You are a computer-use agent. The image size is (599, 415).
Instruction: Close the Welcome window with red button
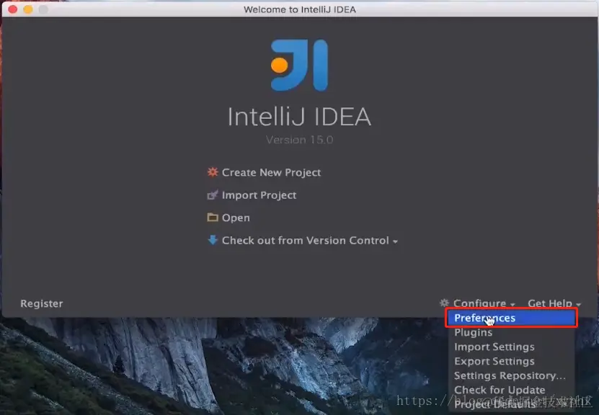[x=12, y=9]
